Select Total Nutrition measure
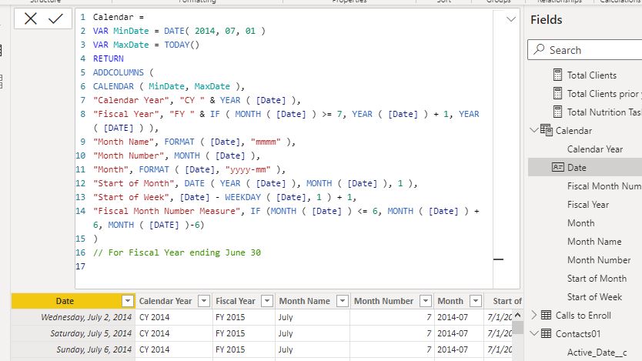 pos(604,112)
